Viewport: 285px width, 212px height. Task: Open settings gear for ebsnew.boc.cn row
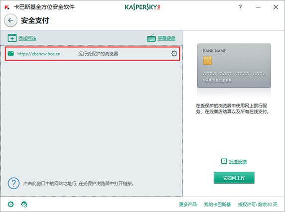tap(174, 54)
